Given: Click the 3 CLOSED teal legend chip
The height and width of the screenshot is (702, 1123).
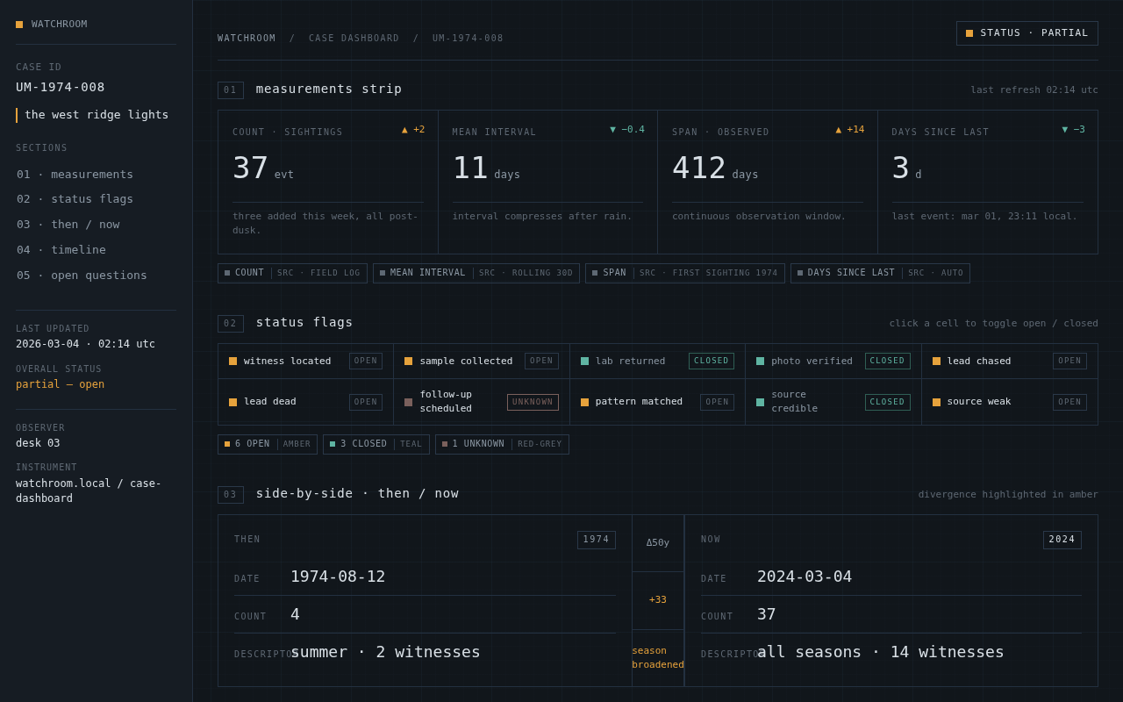Looking at the screenshot, I should pyautogui.click(x=376, y=444).
